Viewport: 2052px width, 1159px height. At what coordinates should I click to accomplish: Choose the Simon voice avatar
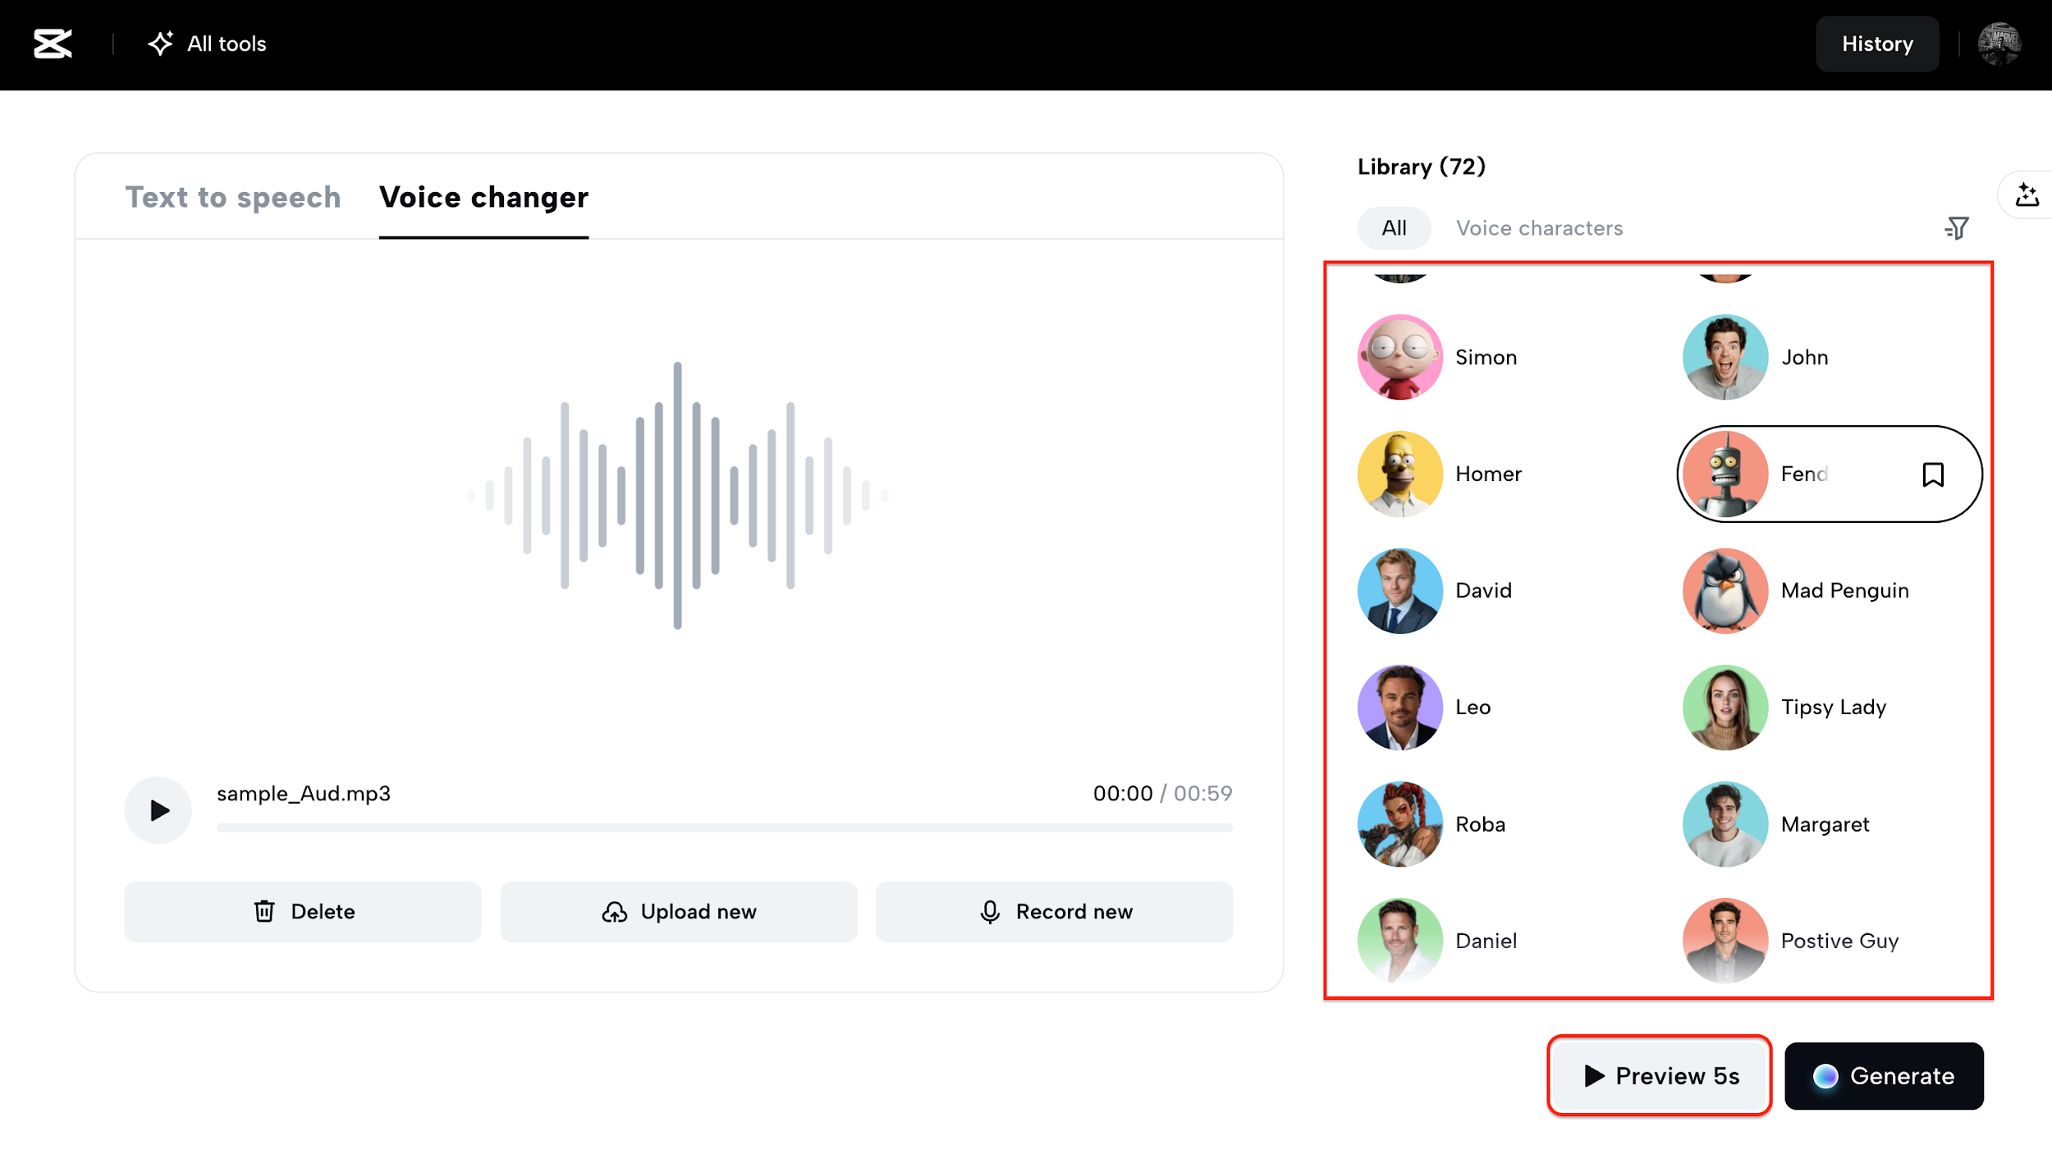pyautogui.click(x=1399, y=357)
